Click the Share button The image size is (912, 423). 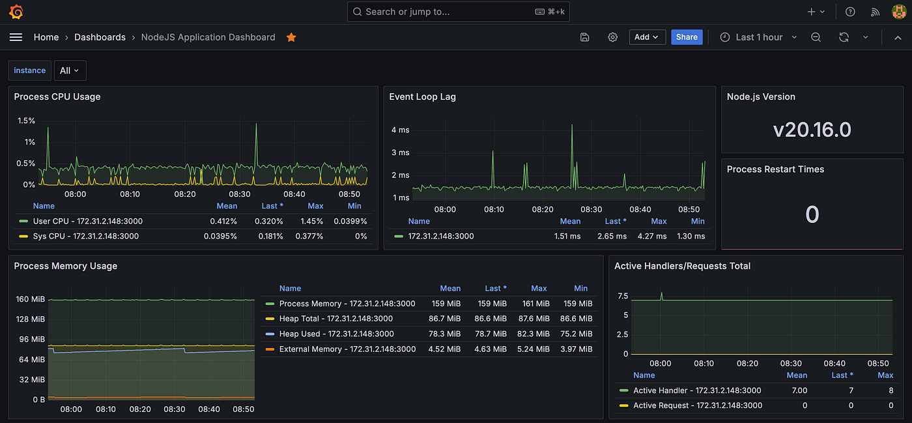687,37
